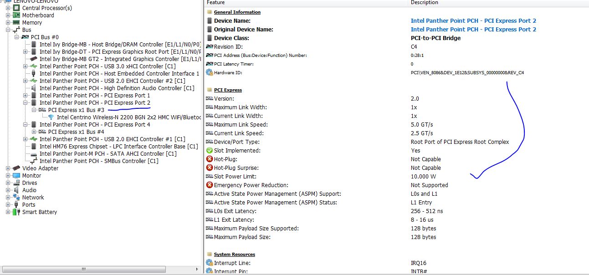Expand the Memory node
Image resolution: width=589 pixels, height=275 pixels.
tap(8, 22)
